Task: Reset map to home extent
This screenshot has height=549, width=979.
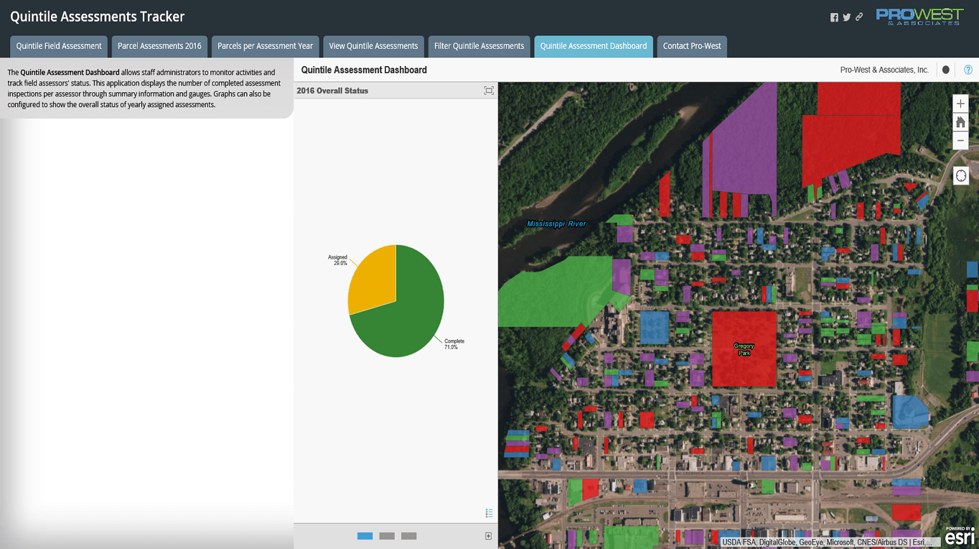Action: point(961,122)
